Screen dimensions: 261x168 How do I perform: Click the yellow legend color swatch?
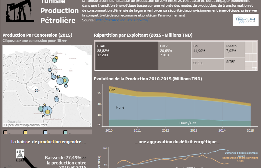(25, 132)
